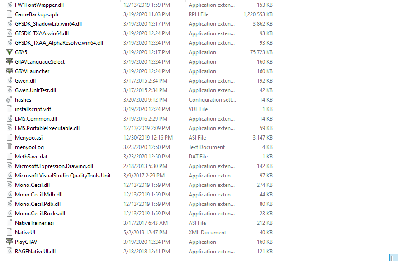The width and height of the screenshot is (398, 261).
Task: Click the type label XML Document
Action: point(208,233)
